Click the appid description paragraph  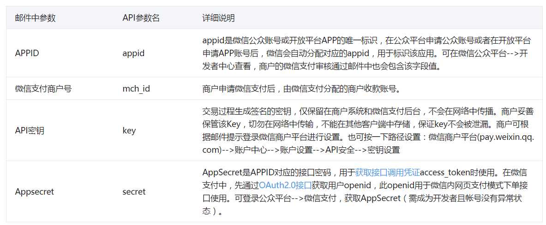[x=366, y=53]
